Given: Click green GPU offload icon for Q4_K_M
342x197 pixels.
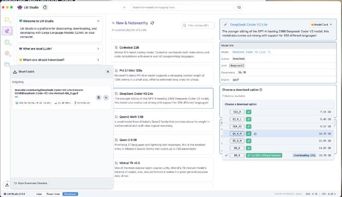Looking at the screenshot, I should pos(248,134).
